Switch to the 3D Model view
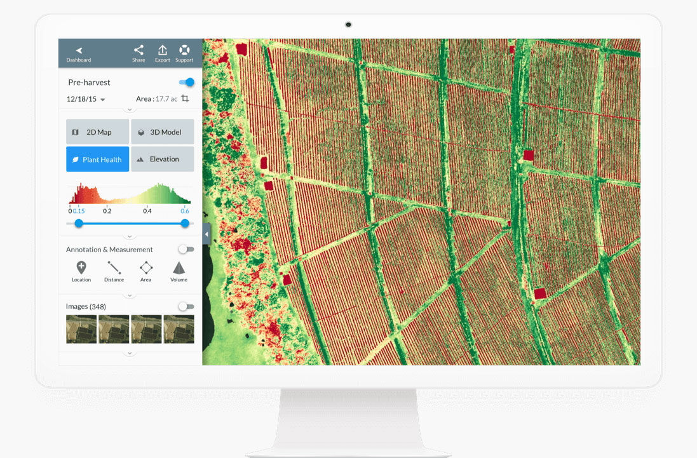This screenshot has height=458, width=697. [x=162, y=131]
